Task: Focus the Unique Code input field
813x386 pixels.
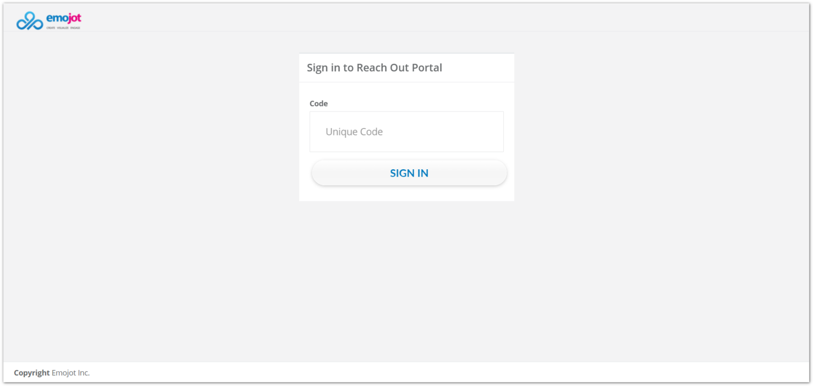Action: click(406, 132)
